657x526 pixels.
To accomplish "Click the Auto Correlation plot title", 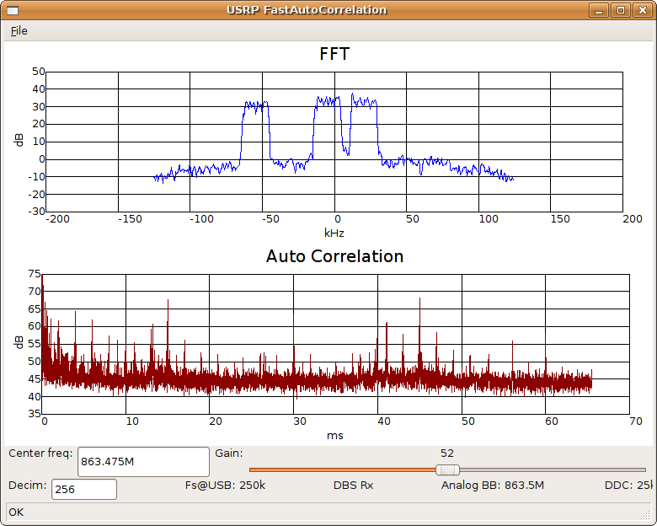I will click(x=334, y=256).
